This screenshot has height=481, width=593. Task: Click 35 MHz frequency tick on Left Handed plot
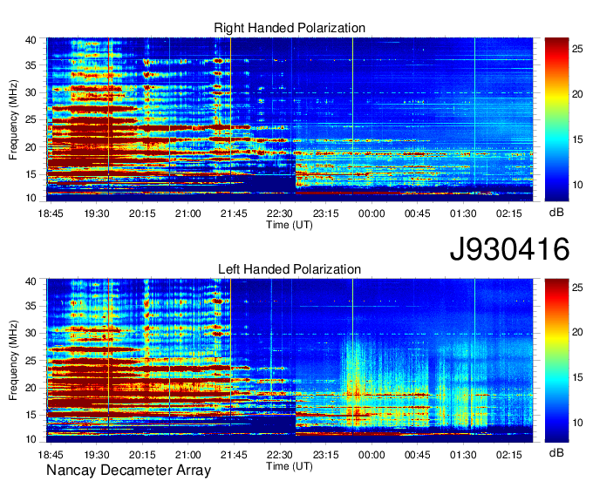click(31, 306)
